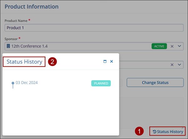Click the history clock icon beside Status History
Viewport: 188px width, 139px height.
154,131
